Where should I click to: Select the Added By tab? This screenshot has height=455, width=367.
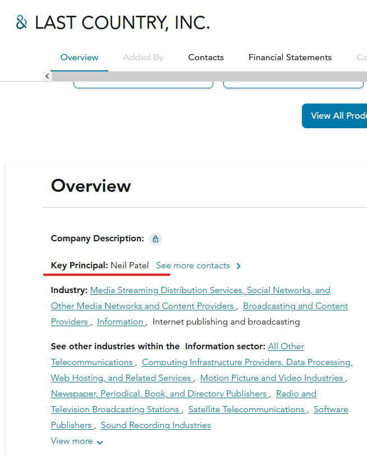143,57
